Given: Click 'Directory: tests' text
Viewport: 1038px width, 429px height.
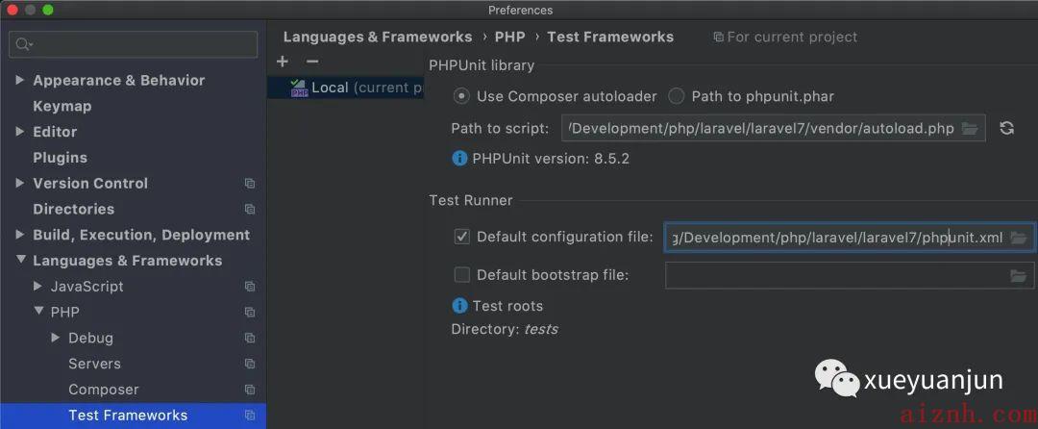Looking at the screenshot, I should (x=505, y=329).
